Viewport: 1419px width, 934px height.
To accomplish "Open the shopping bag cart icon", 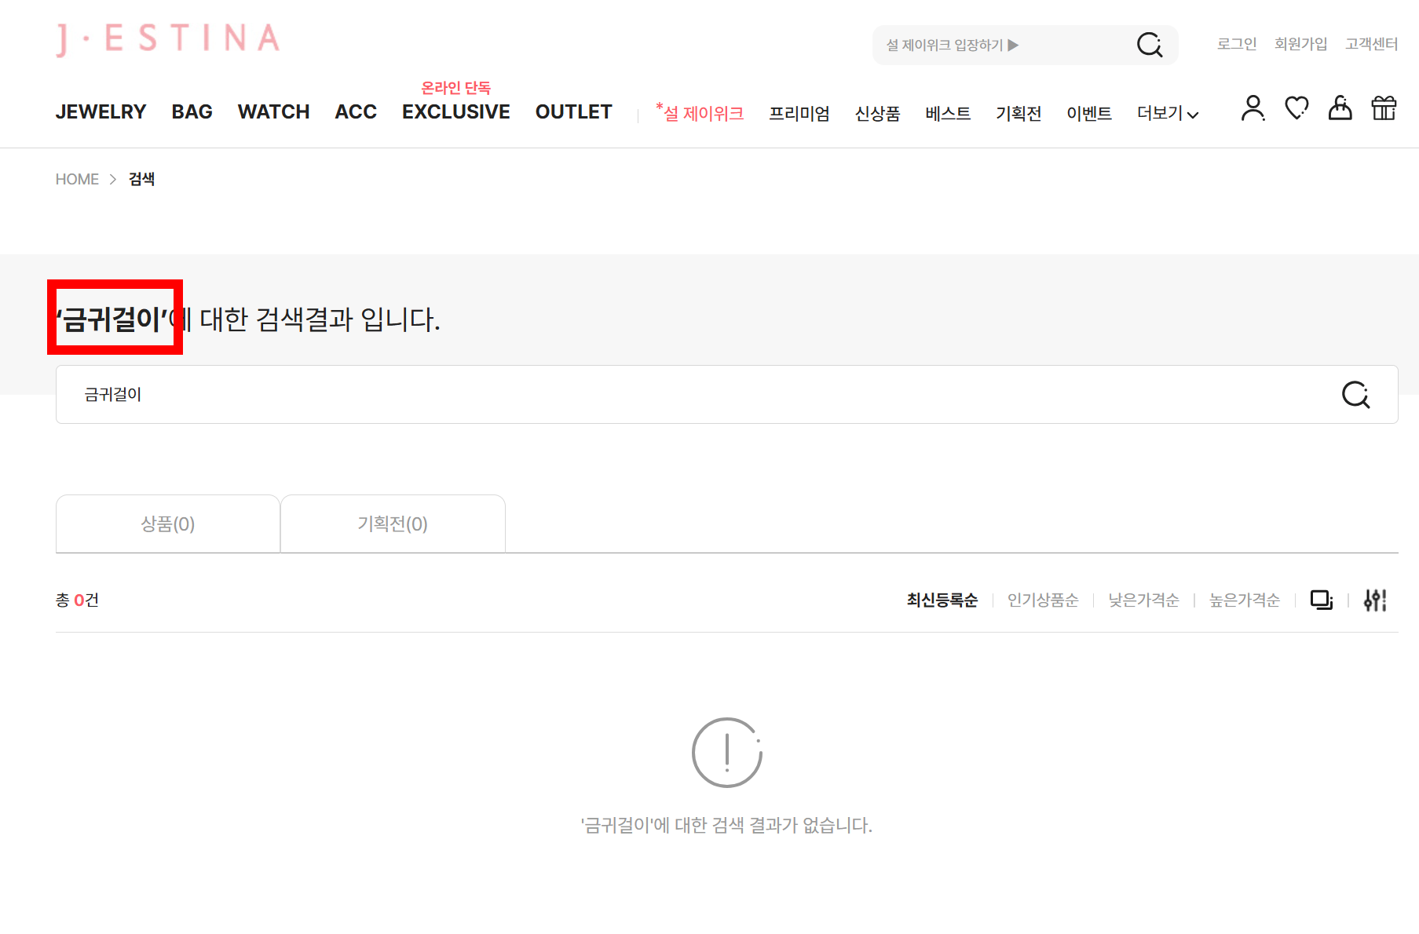I will [x=1340, y=108].
